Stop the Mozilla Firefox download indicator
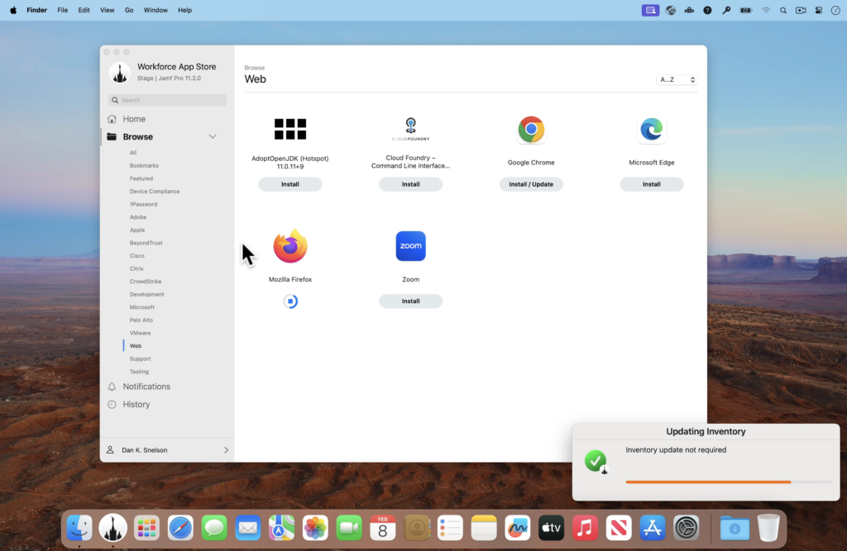The image size is (847, 551). [290, 301]
